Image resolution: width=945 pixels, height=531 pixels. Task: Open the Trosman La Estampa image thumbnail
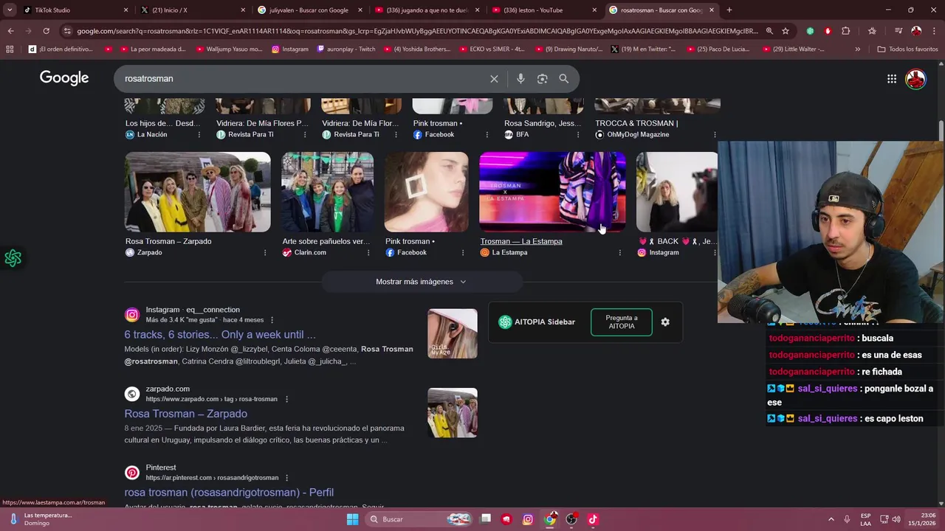coord(552,192)
